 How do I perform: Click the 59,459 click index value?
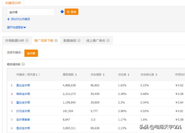point(95,94)
